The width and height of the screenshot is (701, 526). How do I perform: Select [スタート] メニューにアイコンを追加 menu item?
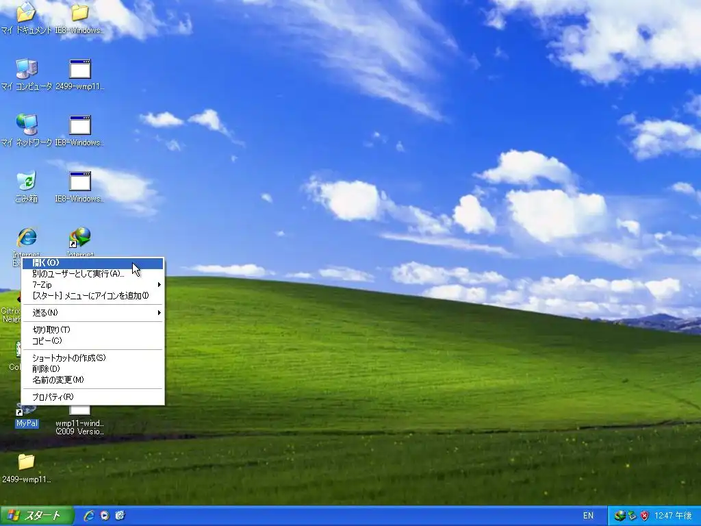click(x=92, y=296)
